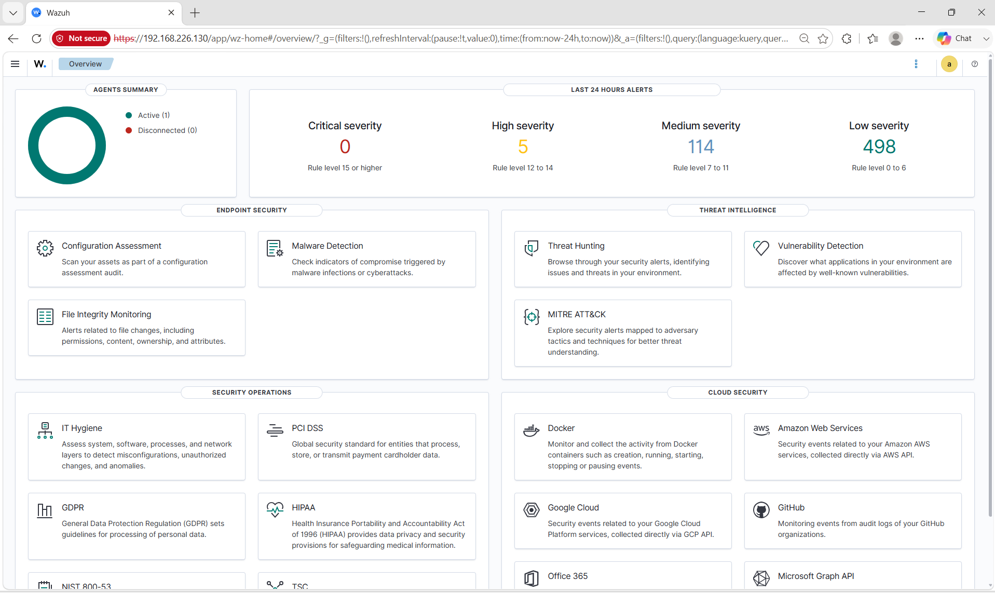
Task: Click the PCI DSS icon
Action: [x=275, y=430]
